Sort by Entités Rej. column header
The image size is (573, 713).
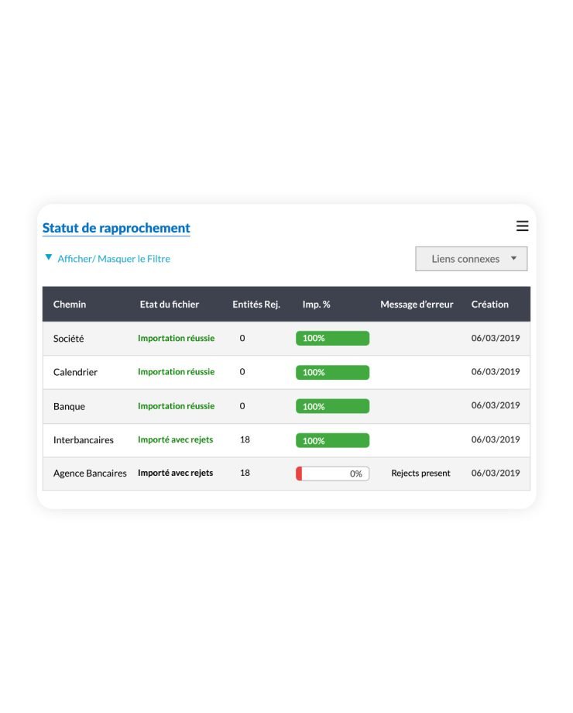click(256, 305)
